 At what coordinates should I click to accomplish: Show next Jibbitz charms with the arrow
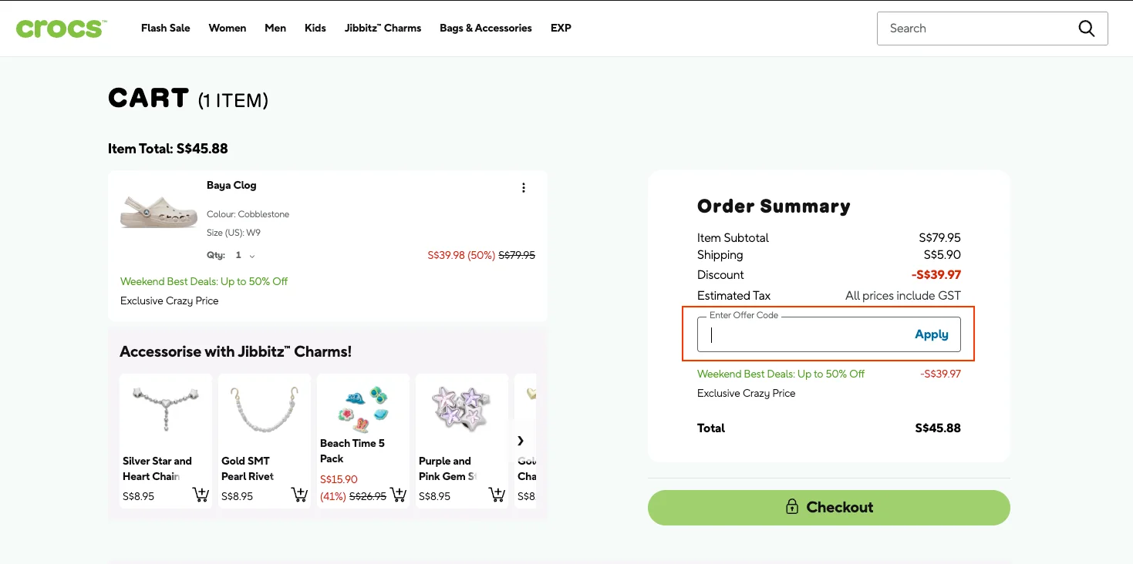tap(521, 441)
